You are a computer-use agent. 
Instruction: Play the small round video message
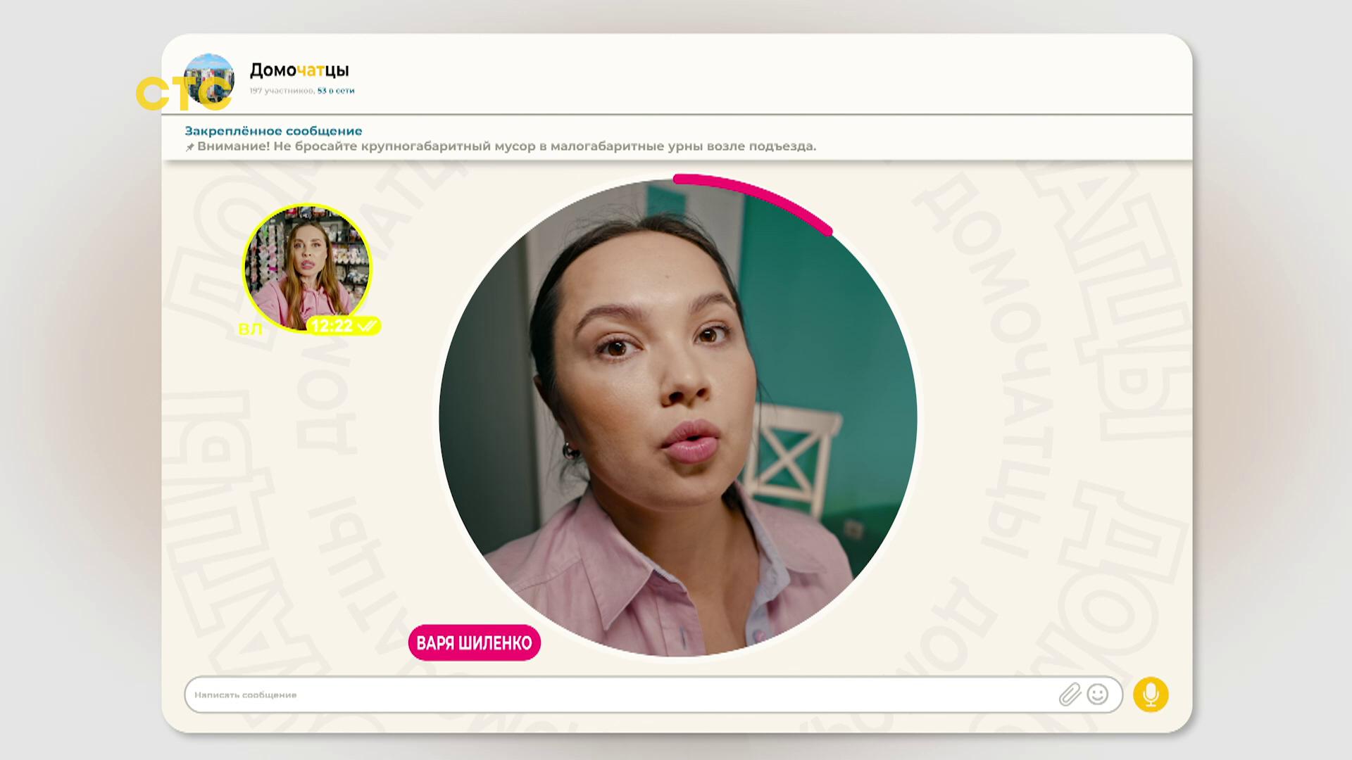point(307,266)
